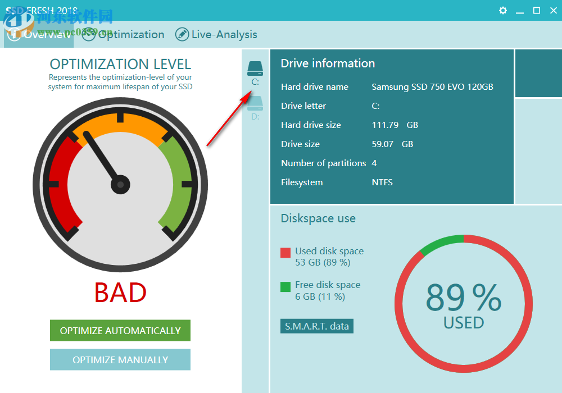The width and height of the screenshot is (562, 393).
Task: Open S.M.A.R.T. data
Action: pos(317,326)
